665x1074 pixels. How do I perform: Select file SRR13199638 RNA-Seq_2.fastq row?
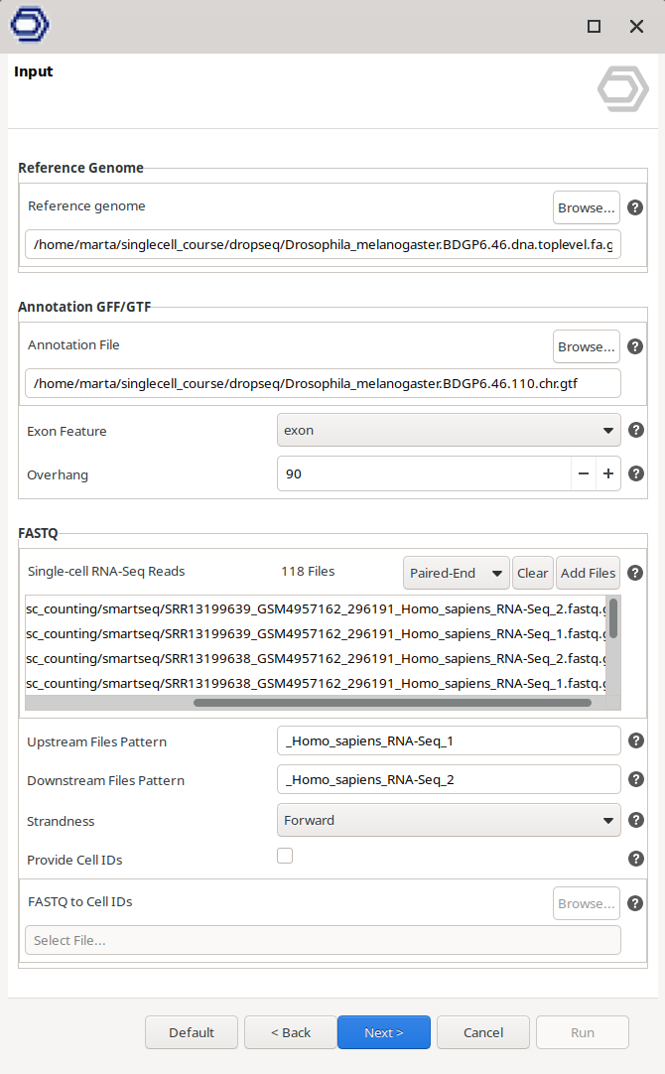(316, 658)
